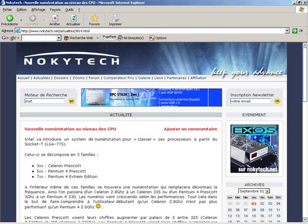The width and height of the screenshot is (308, 224).
Task: Open the Favoris star icon
Action: click(94, 18)
